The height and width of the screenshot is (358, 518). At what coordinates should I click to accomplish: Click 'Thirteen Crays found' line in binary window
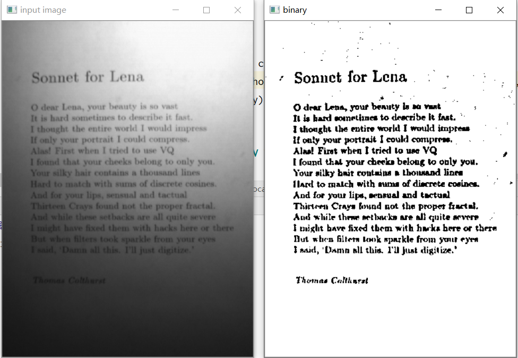click(x=386, y=206)
